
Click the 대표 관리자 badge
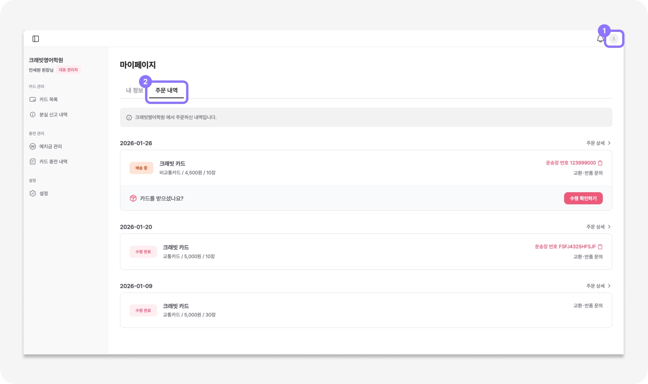coord(68,70)
